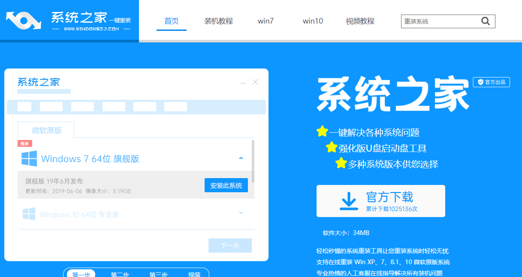Open the win10 navigation item

(x=313, y=21)
